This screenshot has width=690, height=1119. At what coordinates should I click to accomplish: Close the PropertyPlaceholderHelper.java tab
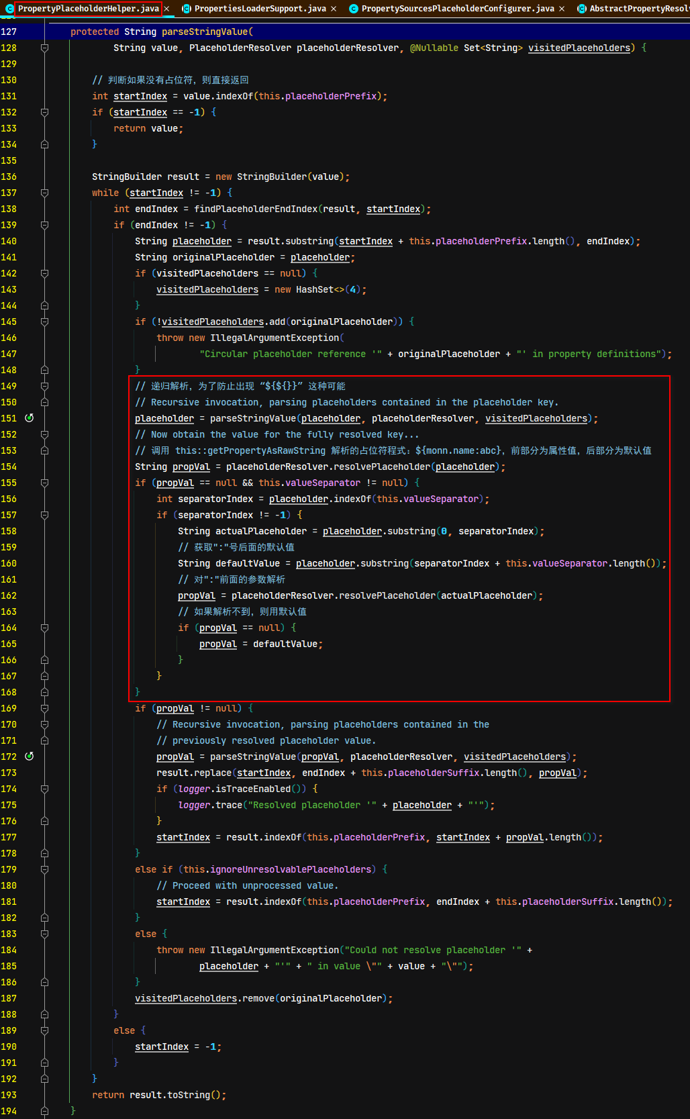click(x=166, y=9)
